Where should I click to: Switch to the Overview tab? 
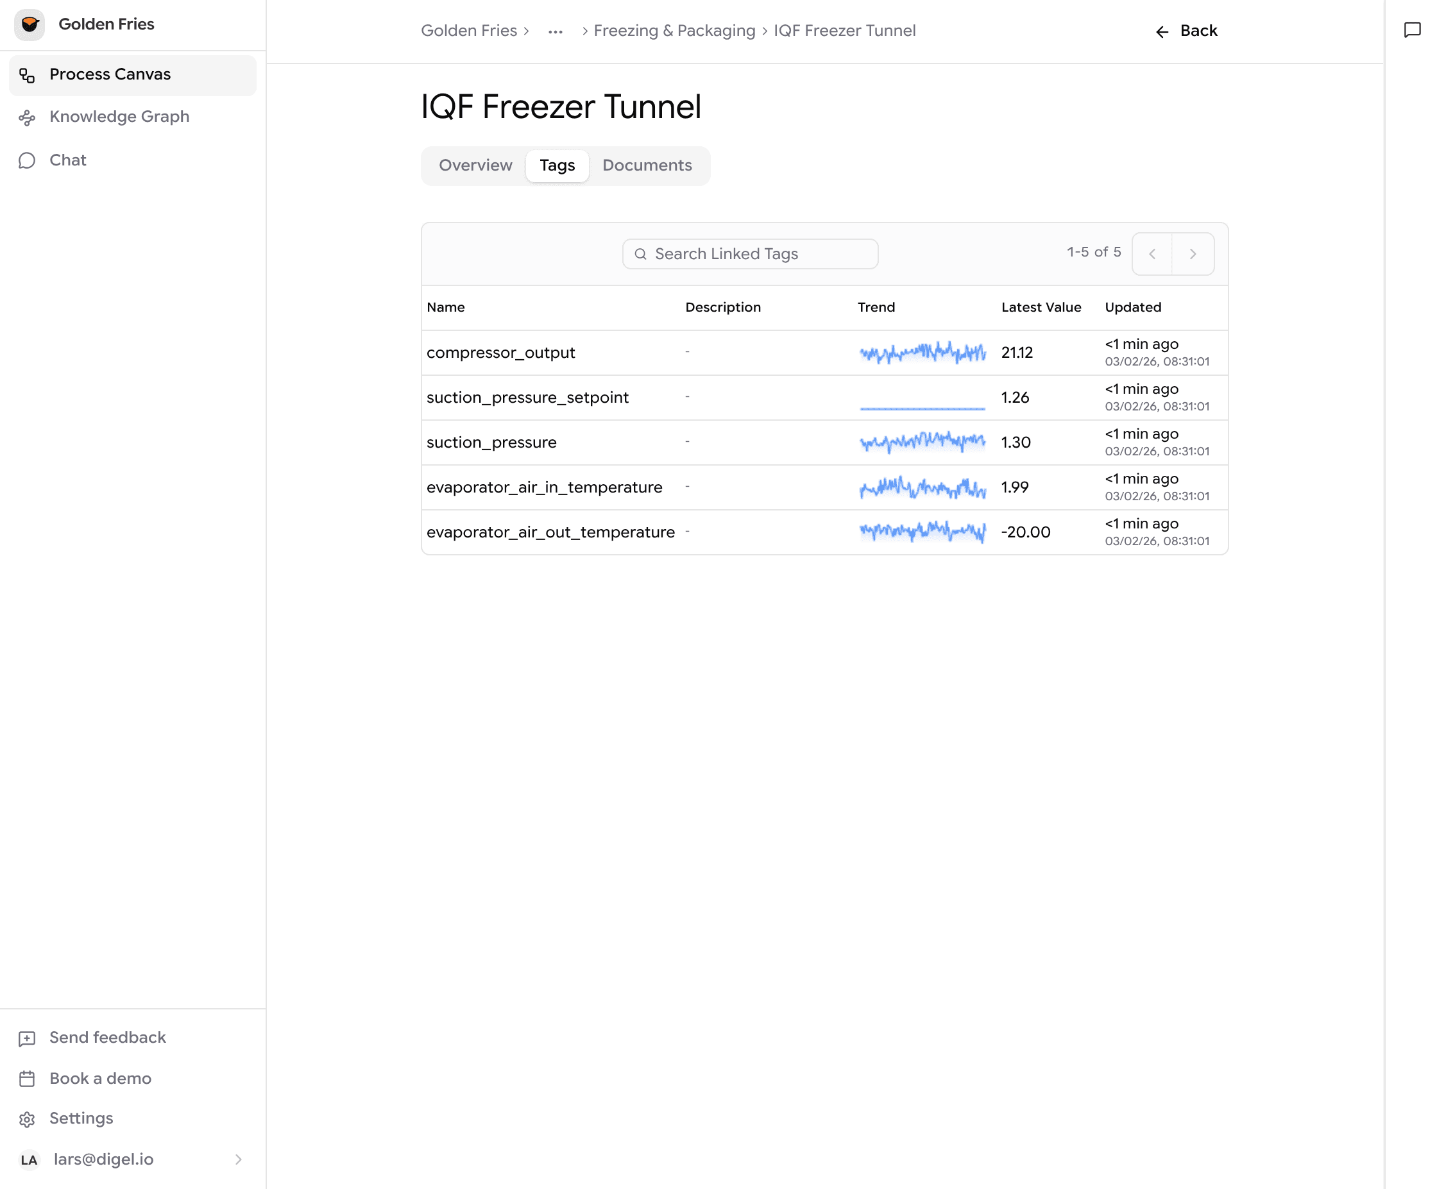(475, 165)
